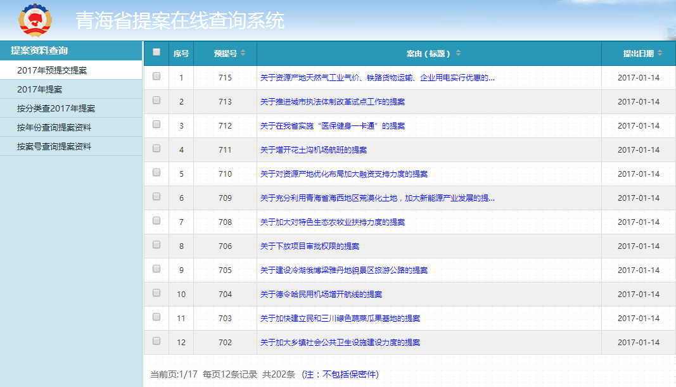Open 2017年预提交提案 menu item
This screenshot has width=676, height=387.
coord(52,70)
